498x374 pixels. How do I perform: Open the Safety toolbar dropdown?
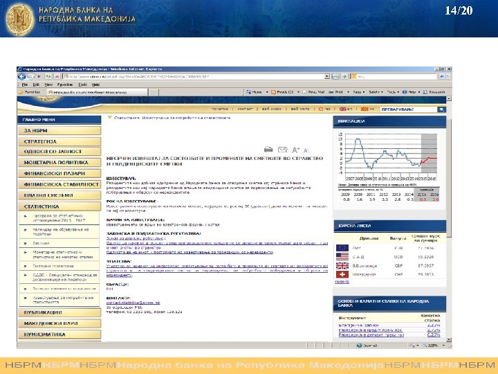point(376,92)
